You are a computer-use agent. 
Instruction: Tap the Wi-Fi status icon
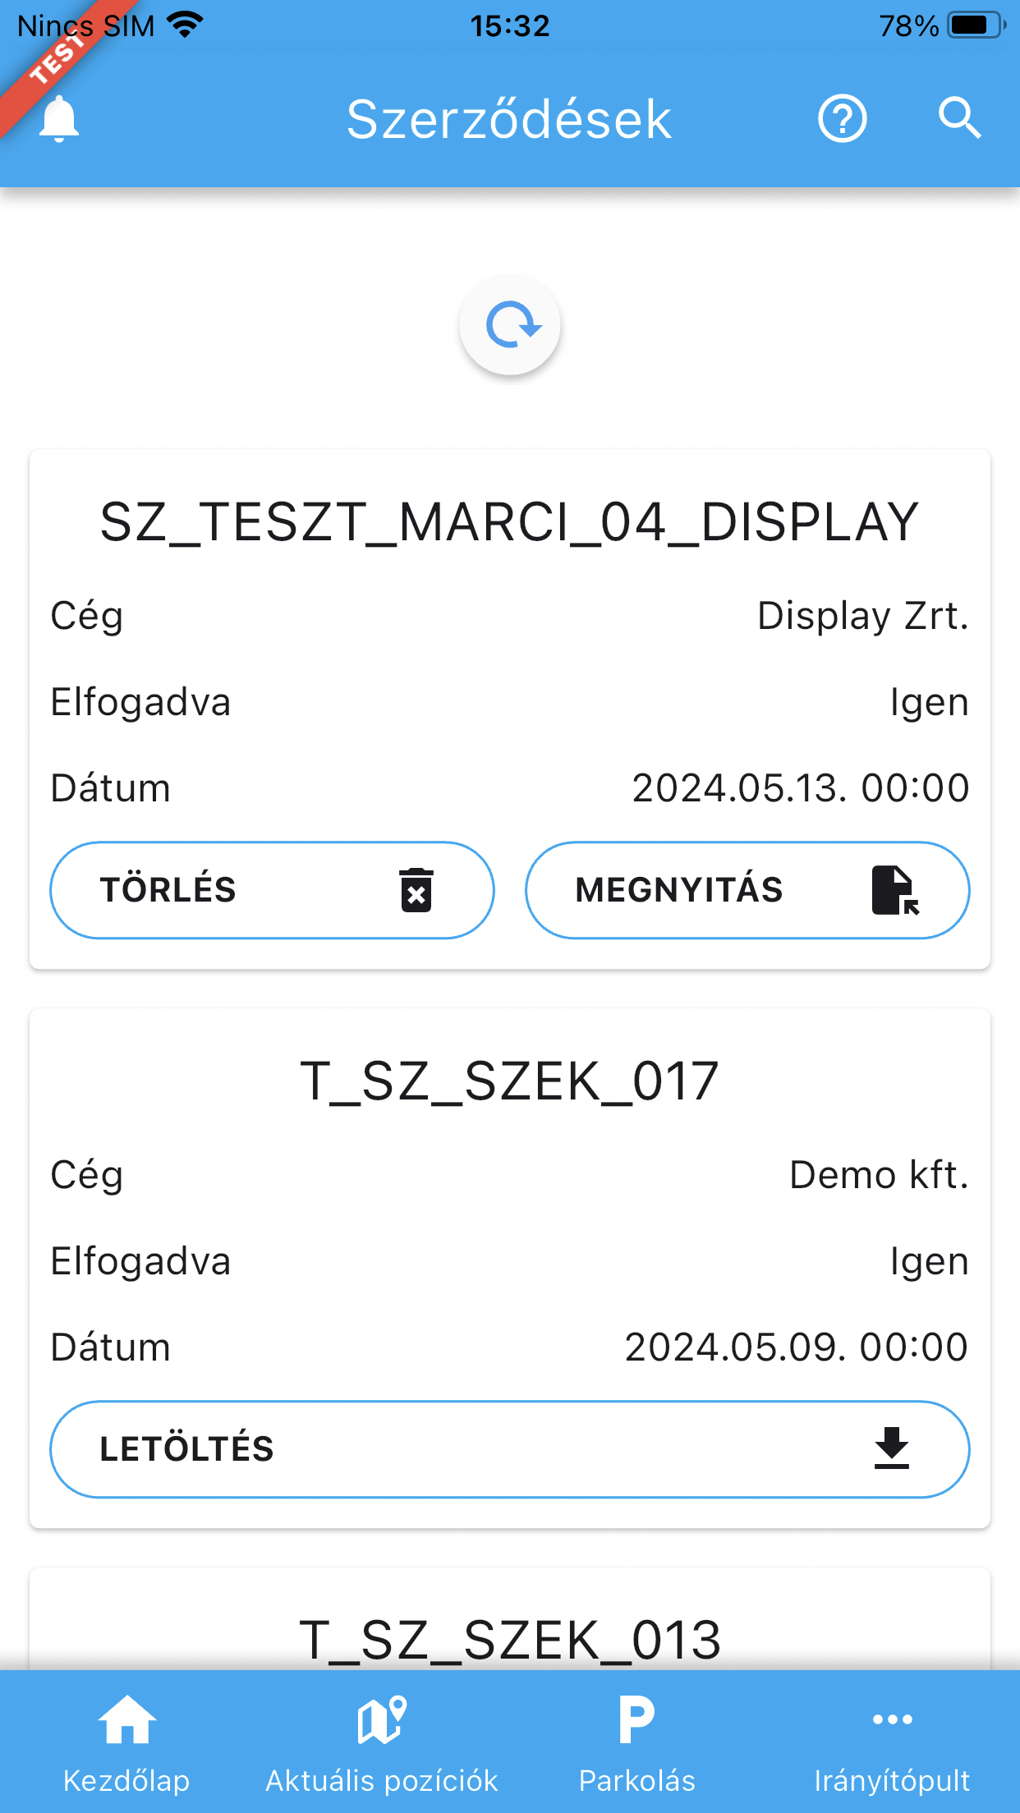pos(186,25)
